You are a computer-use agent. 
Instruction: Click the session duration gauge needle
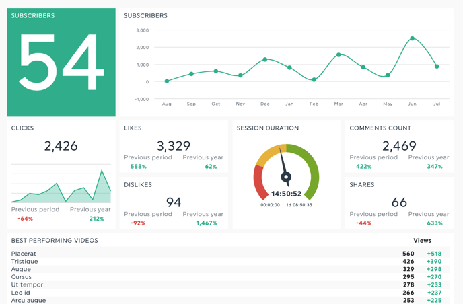[284, 165]
